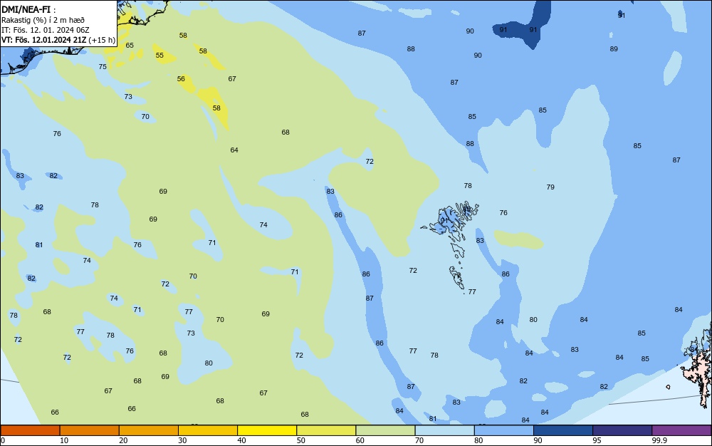Click the humidity value 56 on the map

coord(181,78)
